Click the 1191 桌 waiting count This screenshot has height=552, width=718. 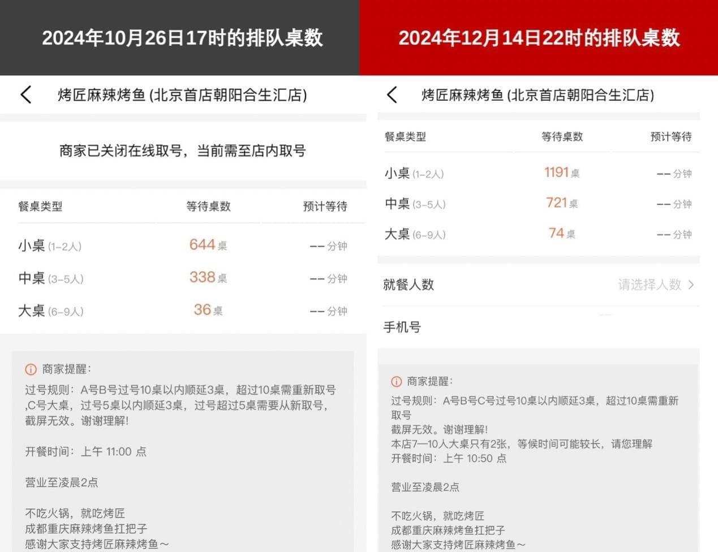pos(561,172)
